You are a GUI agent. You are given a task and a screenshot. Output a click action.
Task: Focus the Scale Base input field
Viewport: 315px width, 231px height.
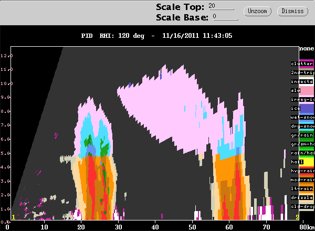225,17
